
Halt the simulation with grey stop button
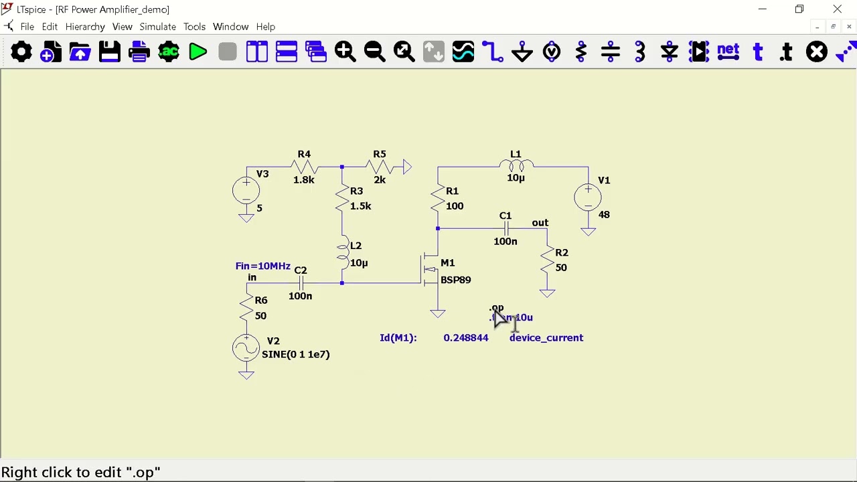(227, 52)
